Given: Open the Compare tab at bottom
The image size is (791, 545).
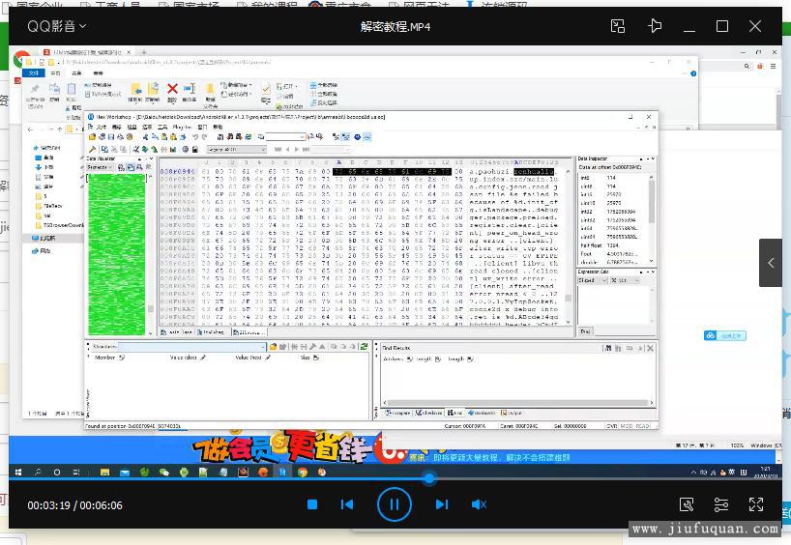Looking at the screenshot, I should (x=397, y=413).
